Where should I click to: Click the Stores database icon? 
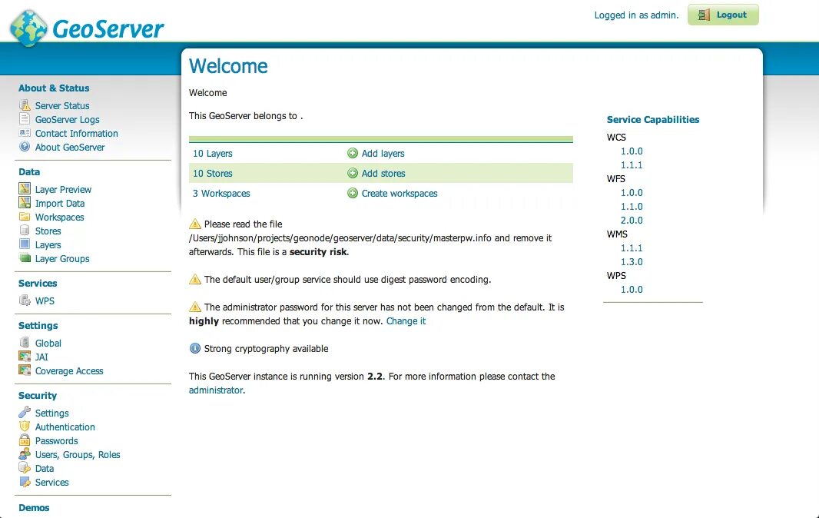(x=25, y=230)
